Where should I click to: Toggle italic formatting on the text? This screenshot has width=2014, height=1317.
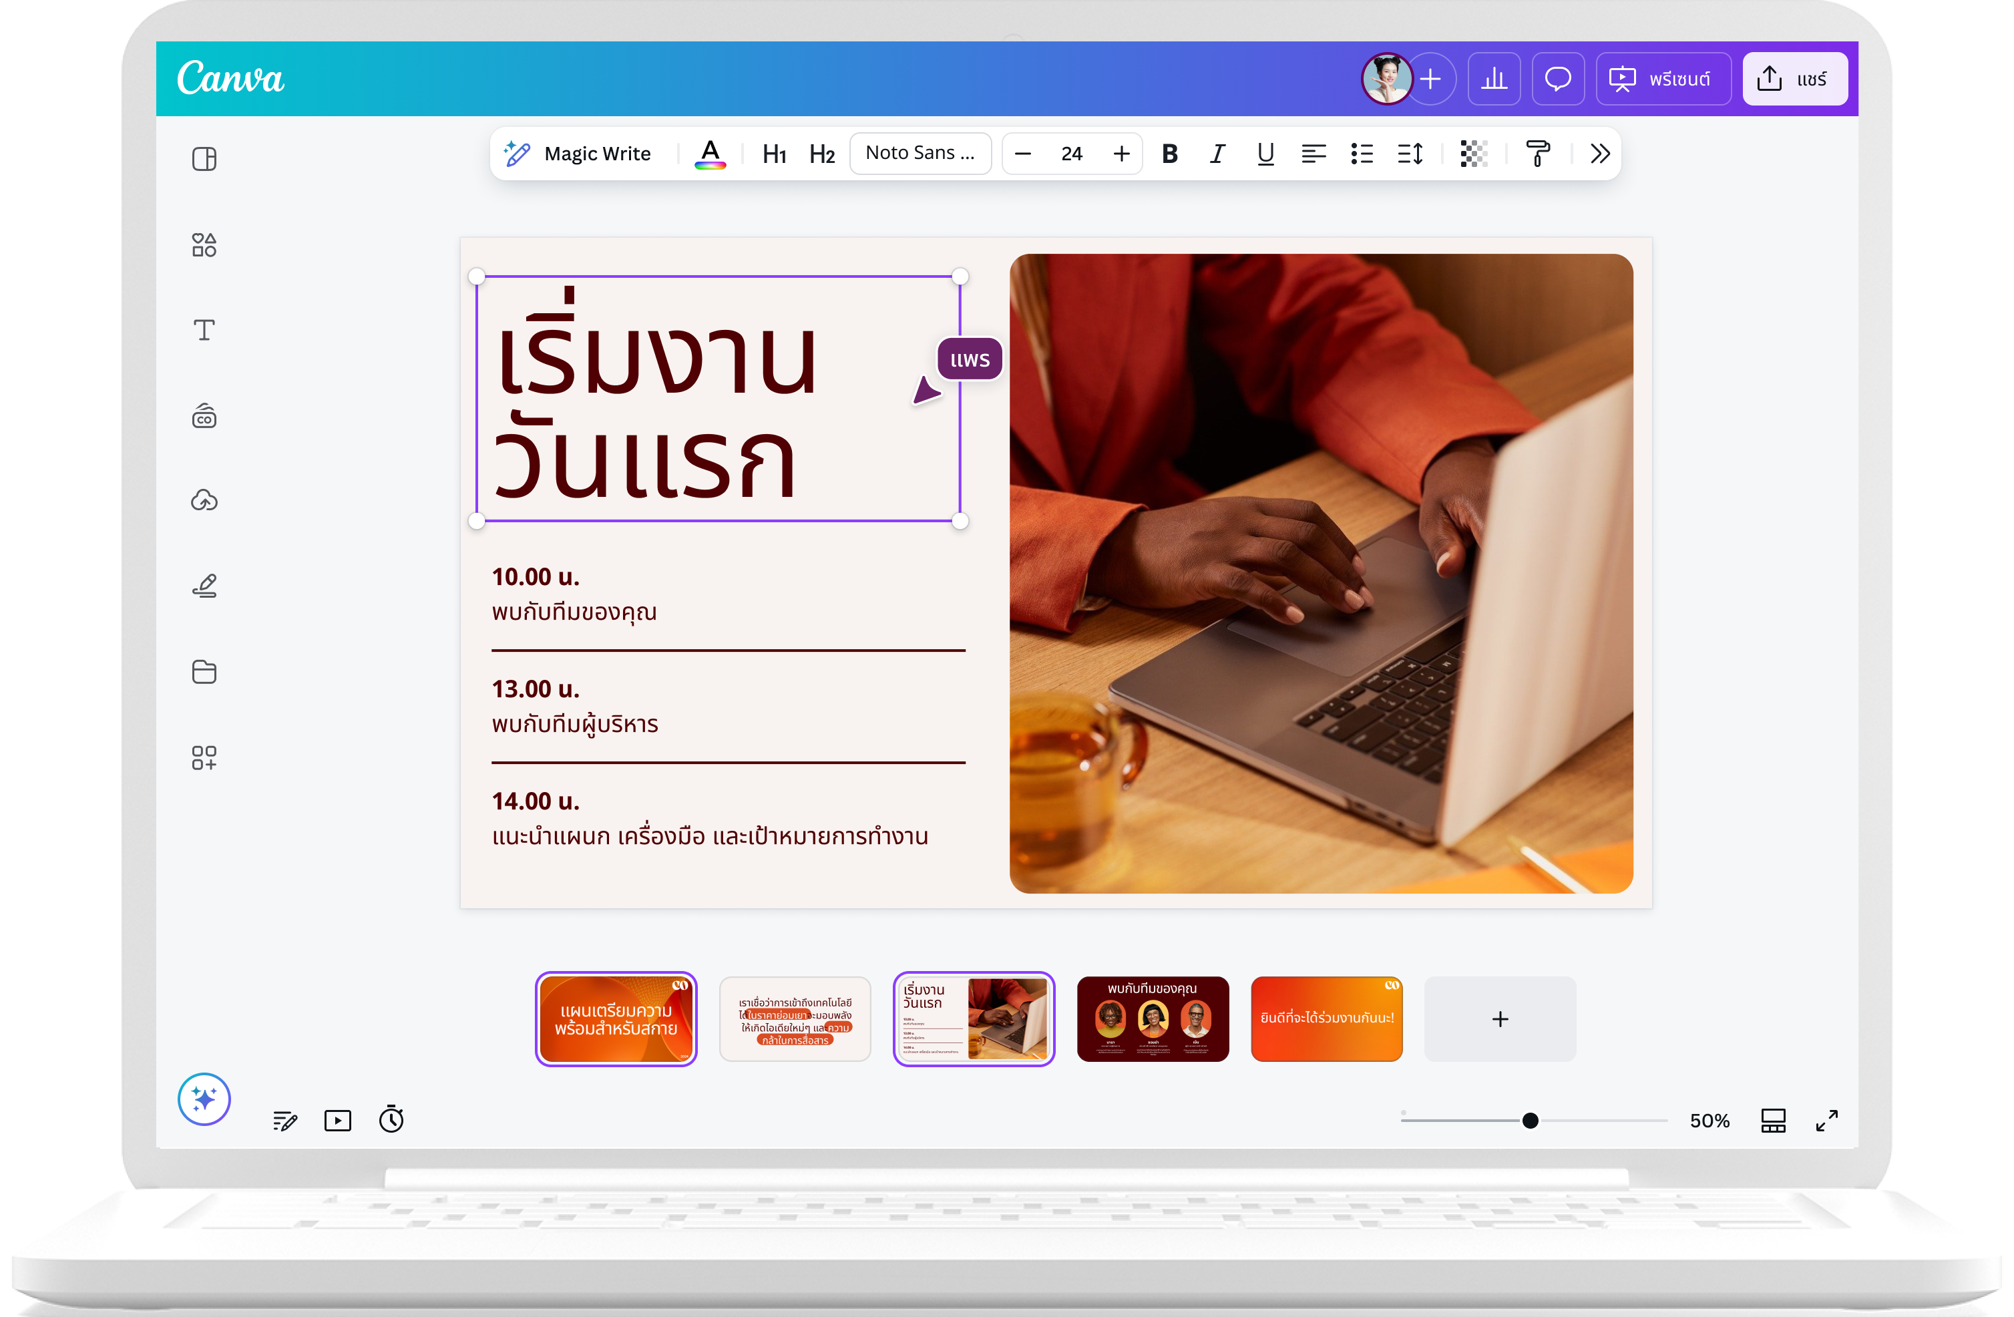[x=1218, y=154]
